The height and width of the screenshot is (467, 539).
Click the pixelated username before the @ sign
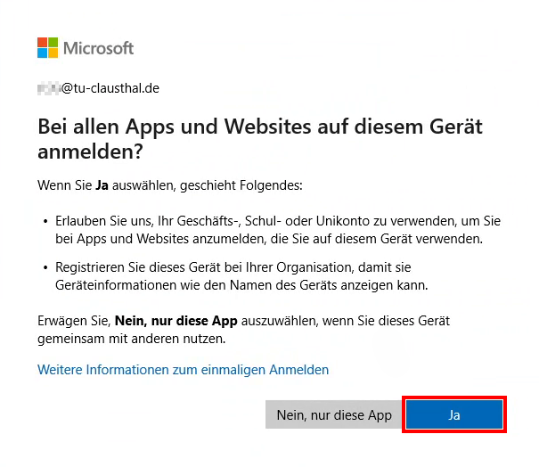49,88
